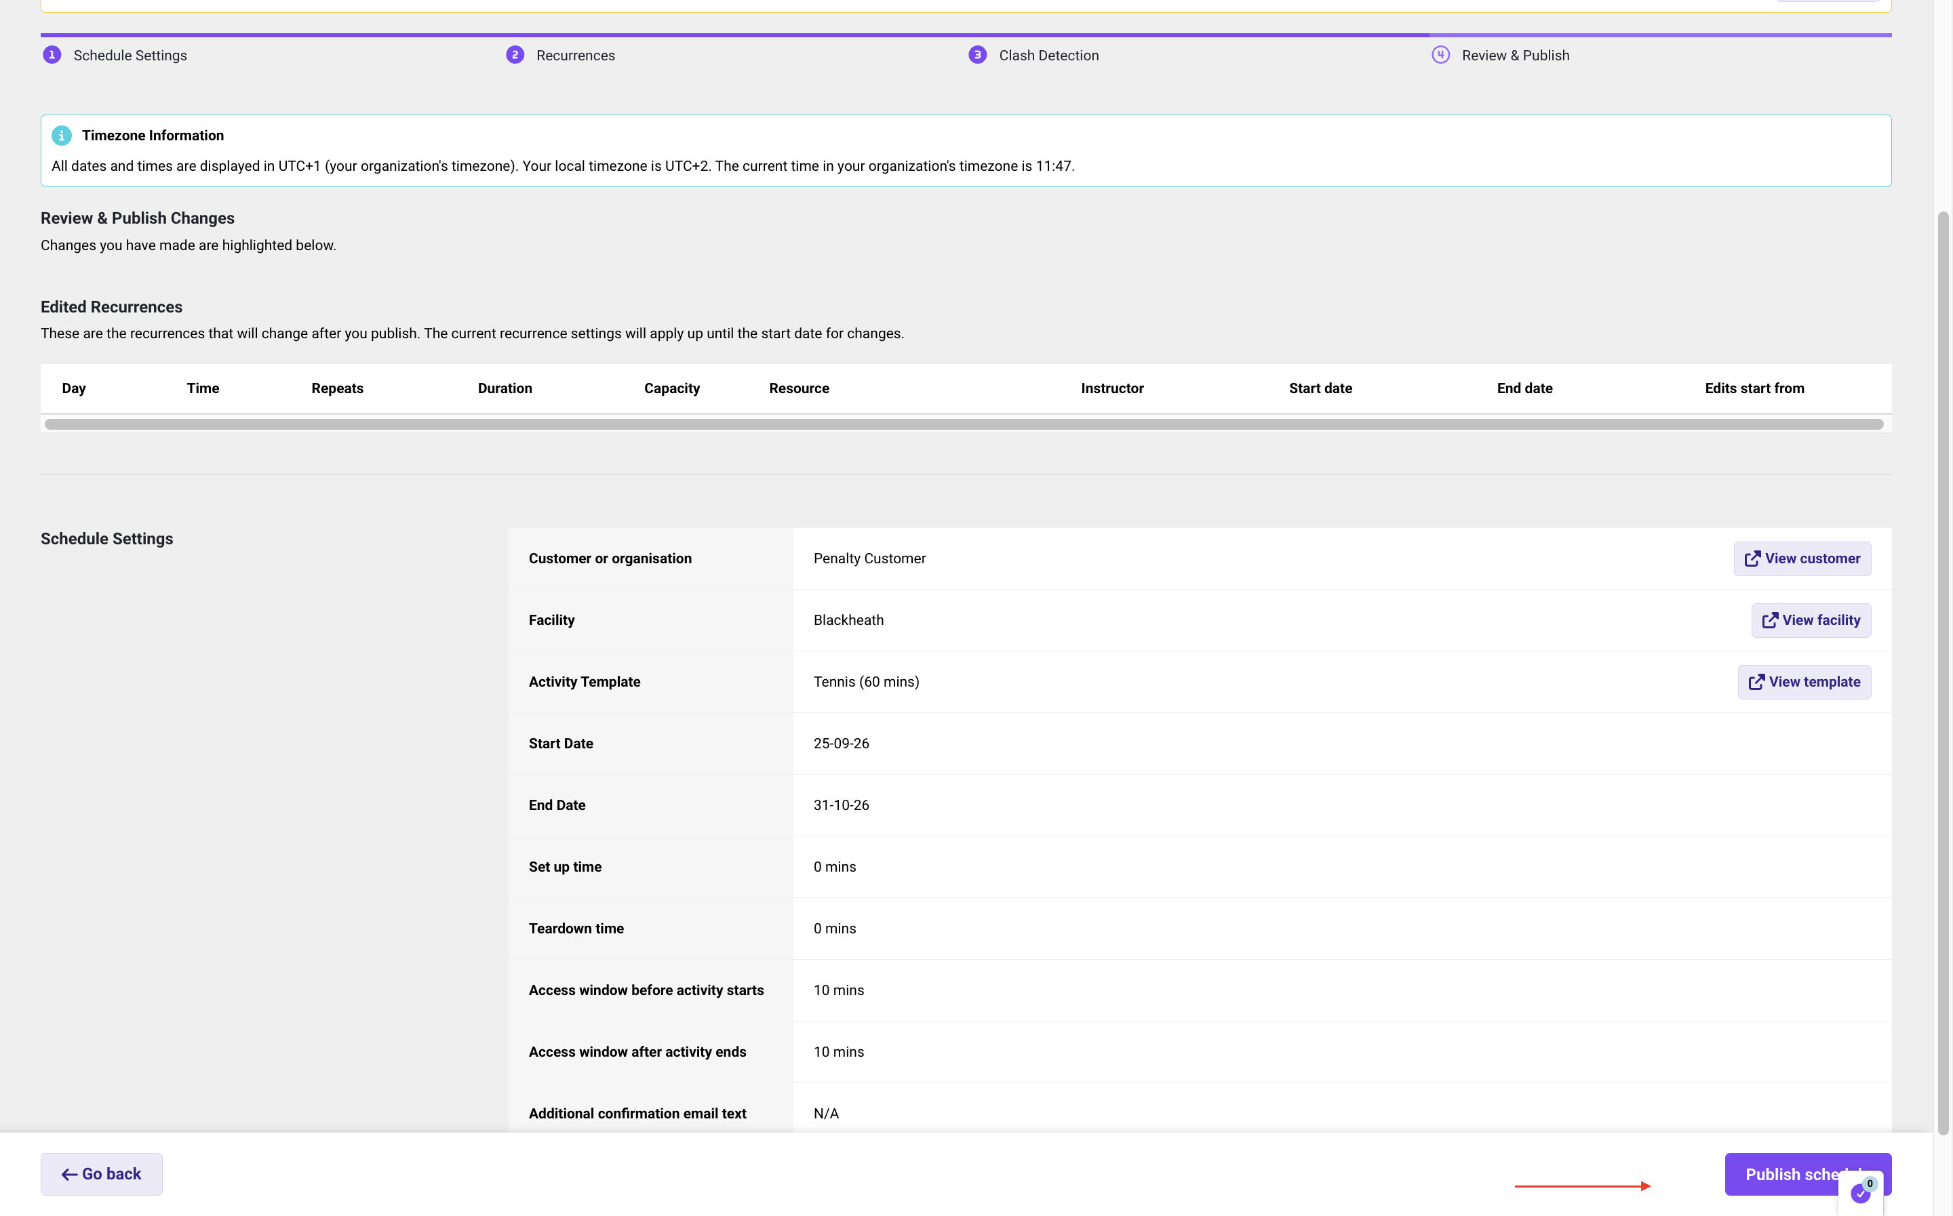Click the Blackheath facility value
Image resolution: width=1953 pixels, height=1216 pixels.
(x=848, y=620)
